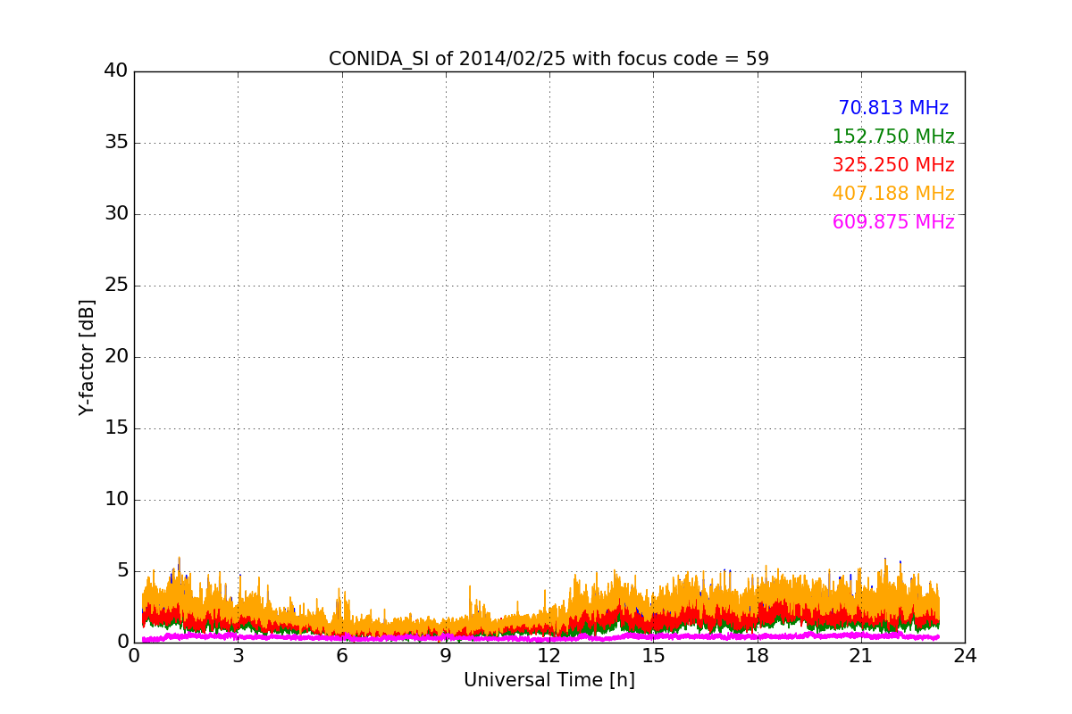1072x714 pixels.
Task: Click the x-axis tick label 9
Action: (446, 656)
